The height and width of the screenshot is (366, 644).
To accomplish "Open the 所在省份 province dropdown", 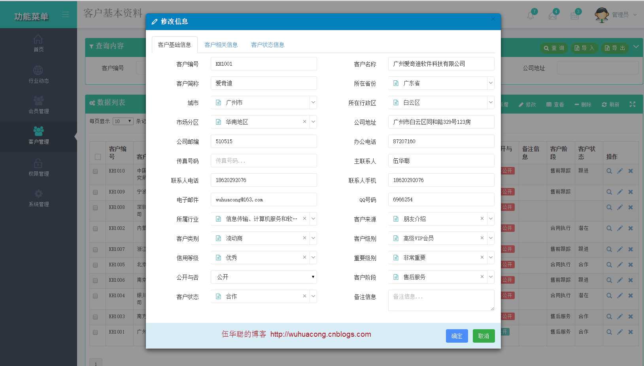I will tap(491, 83).
